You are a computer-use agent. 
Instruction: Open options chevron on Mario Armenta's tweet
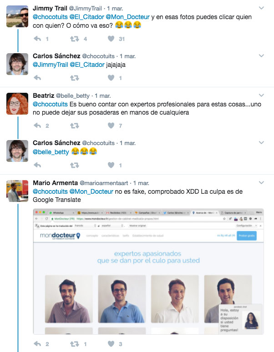coord(261,182)
